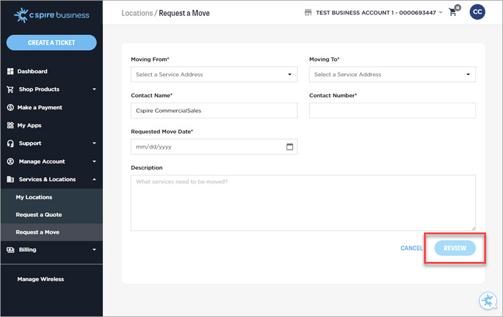The width and height of the screenshot is (503, 317).
Task: Select Request a Quote in the sidebar
Action: click(39, 215)
